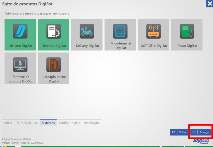Go to the Início tab
This screenshot has width=213, height=147.
(8, 123)
